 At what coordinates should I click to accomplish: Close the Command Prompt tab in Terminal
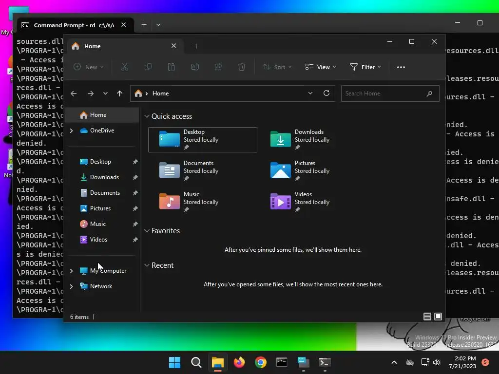(124, 25)
